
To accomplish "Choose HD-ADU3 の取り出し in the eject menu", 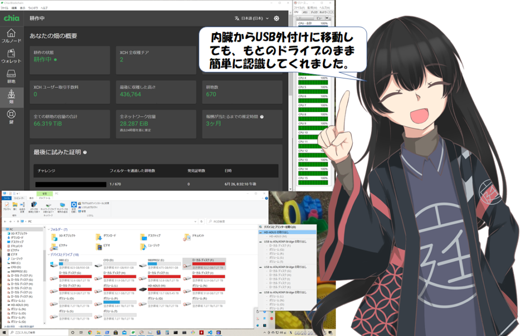I will [x=288, y=233].
